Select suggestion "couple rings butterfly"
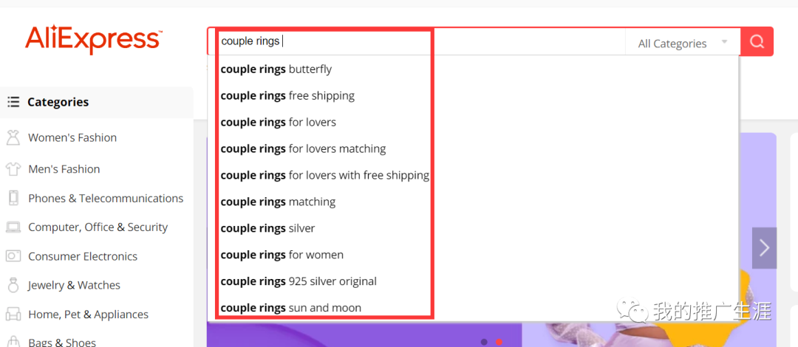This screenshot has height=347, width=798. coord(276,69)
